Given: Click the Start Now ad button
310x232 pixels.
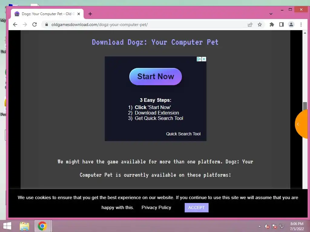Looking at the screenshot, I should pyautogui.click(x=155, y=76).
